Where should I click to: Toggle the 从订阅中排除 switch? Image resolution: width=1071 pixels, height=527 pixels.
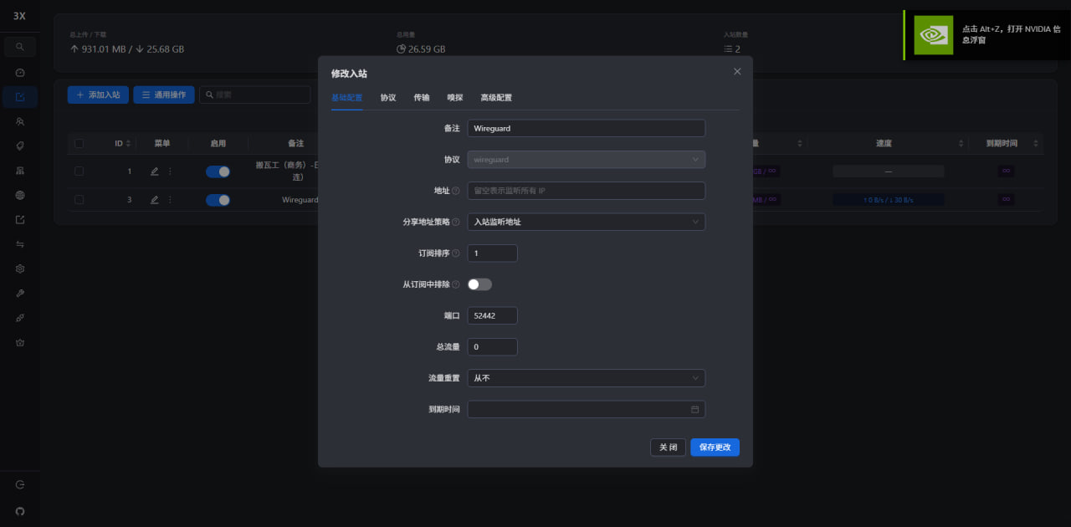click(479, 284)
